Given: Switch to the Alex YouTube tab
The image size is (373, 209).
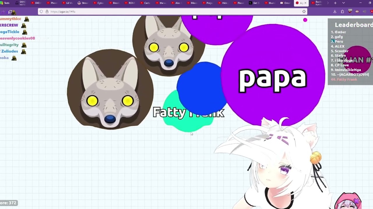Looking at the screenshot, I should (177, 3).
